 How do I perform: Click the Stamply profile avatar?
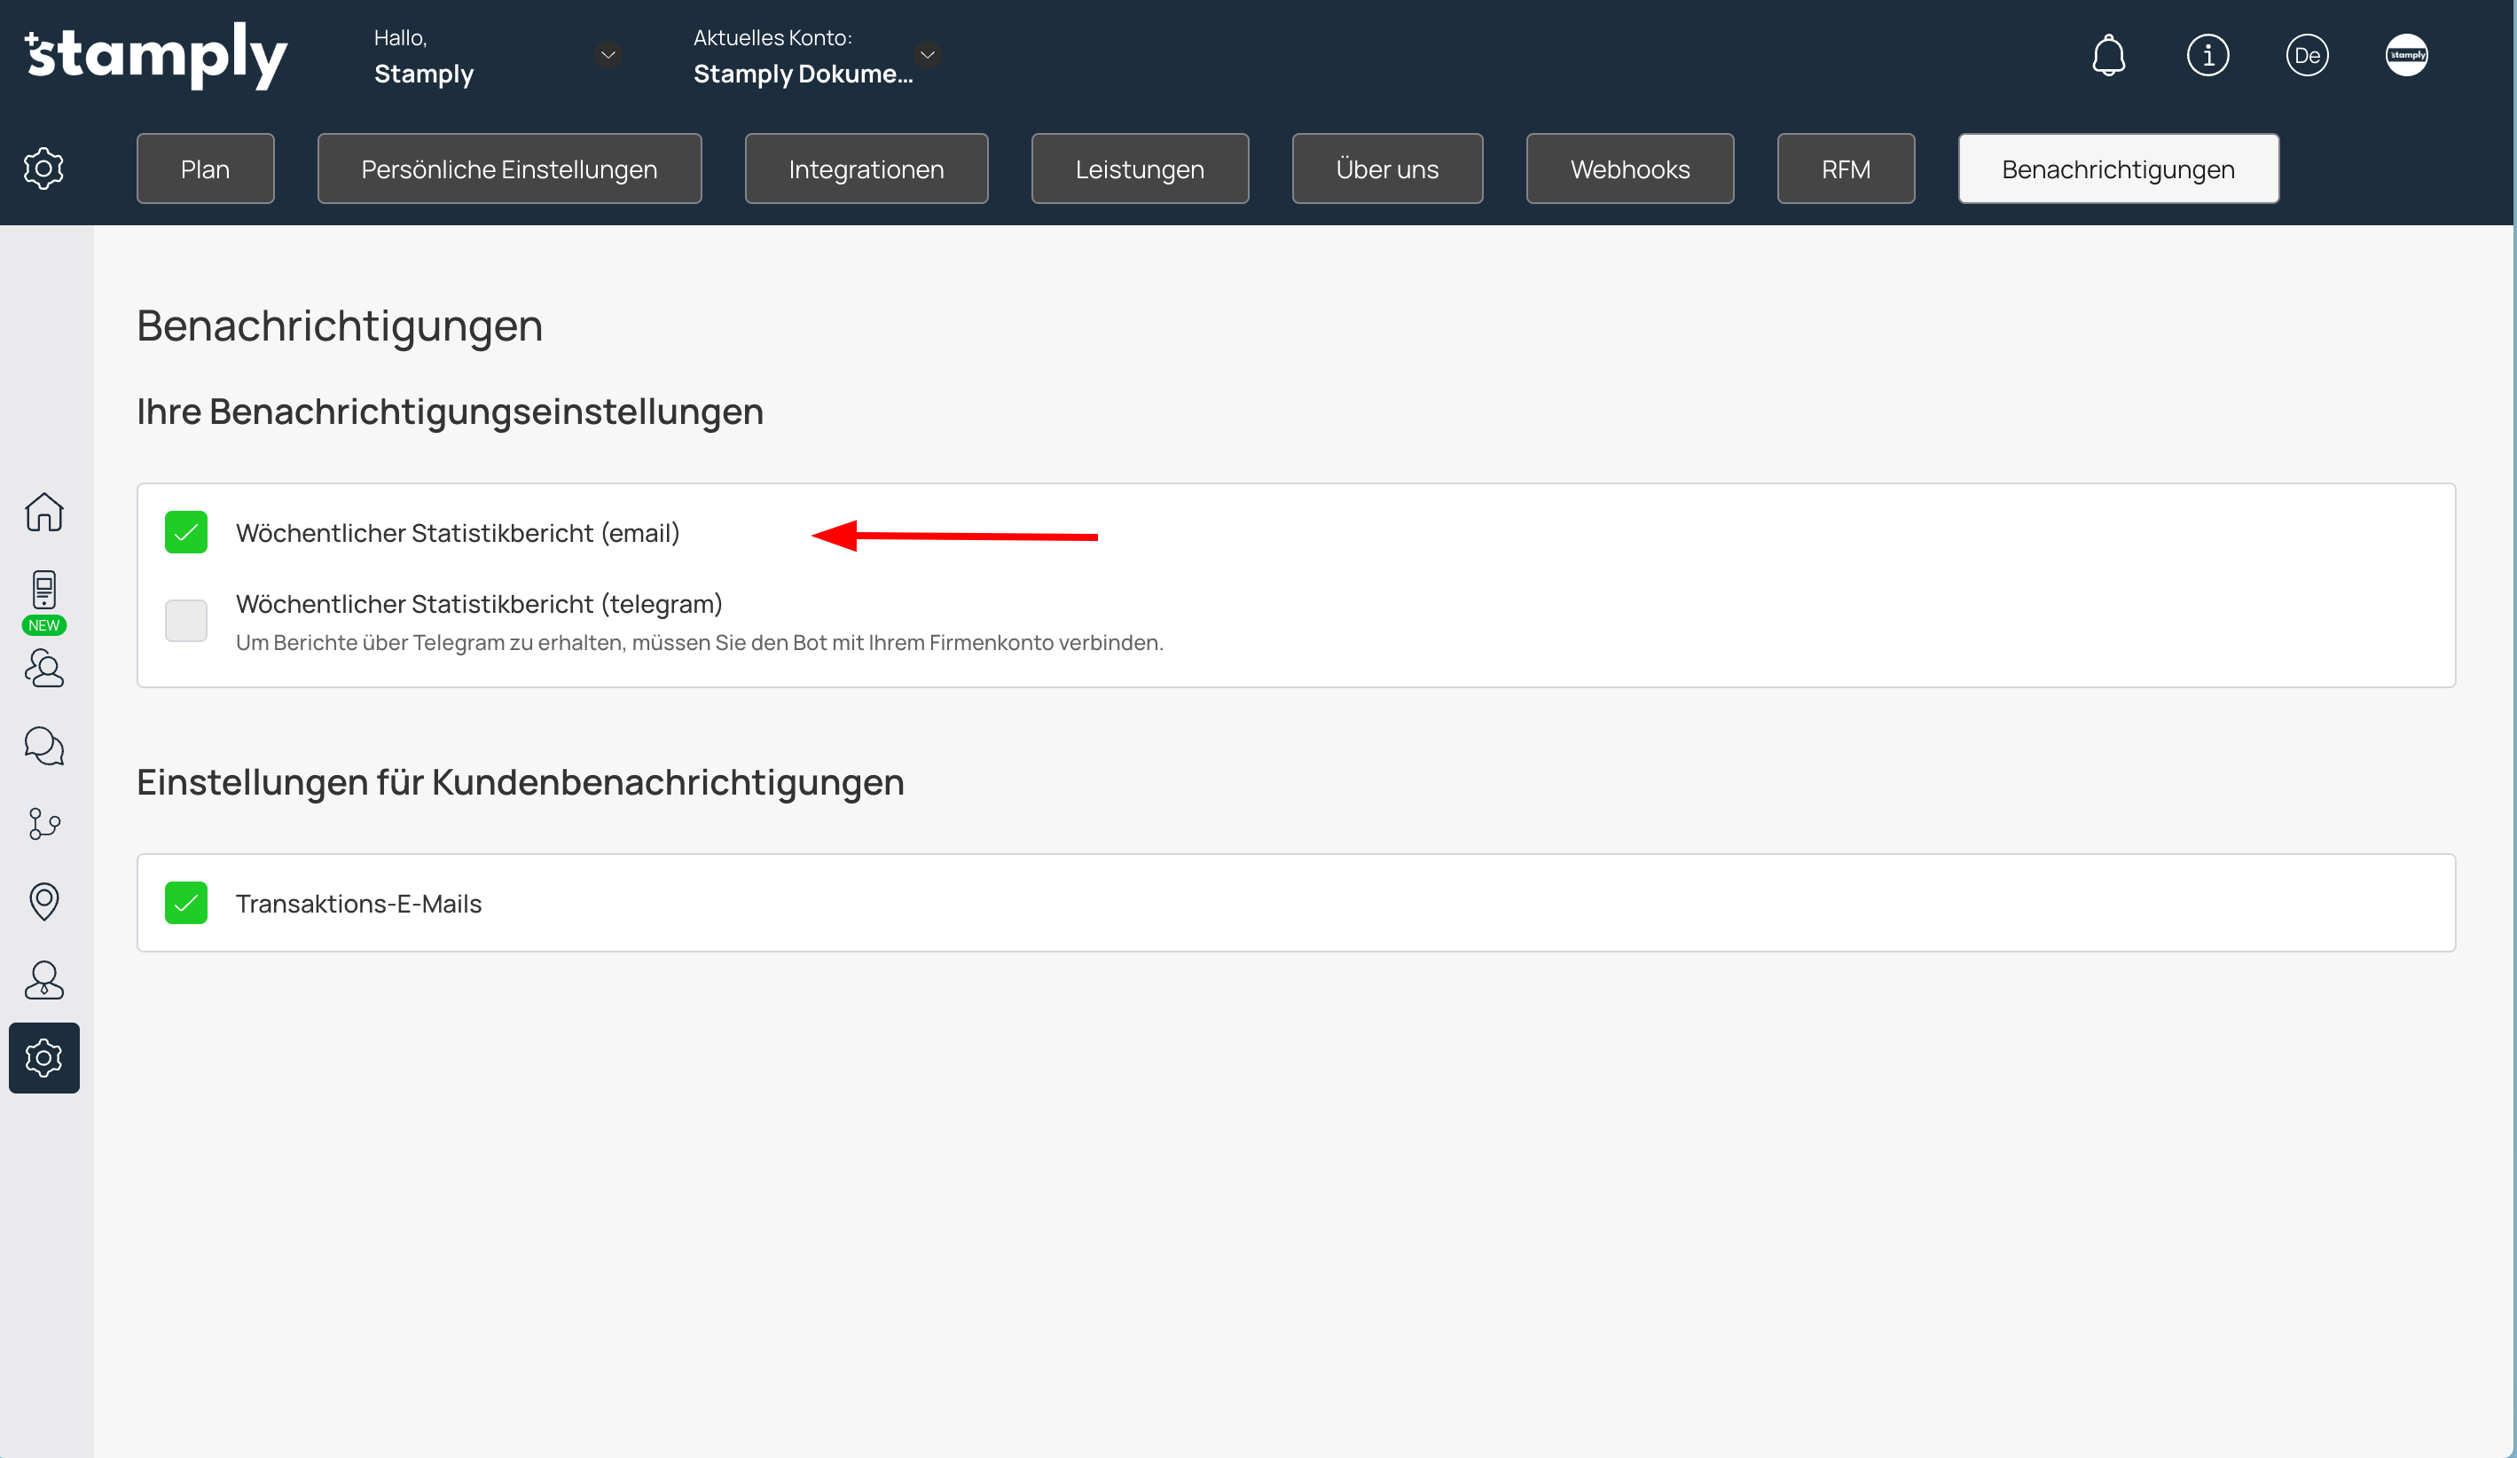[2406, 55]
